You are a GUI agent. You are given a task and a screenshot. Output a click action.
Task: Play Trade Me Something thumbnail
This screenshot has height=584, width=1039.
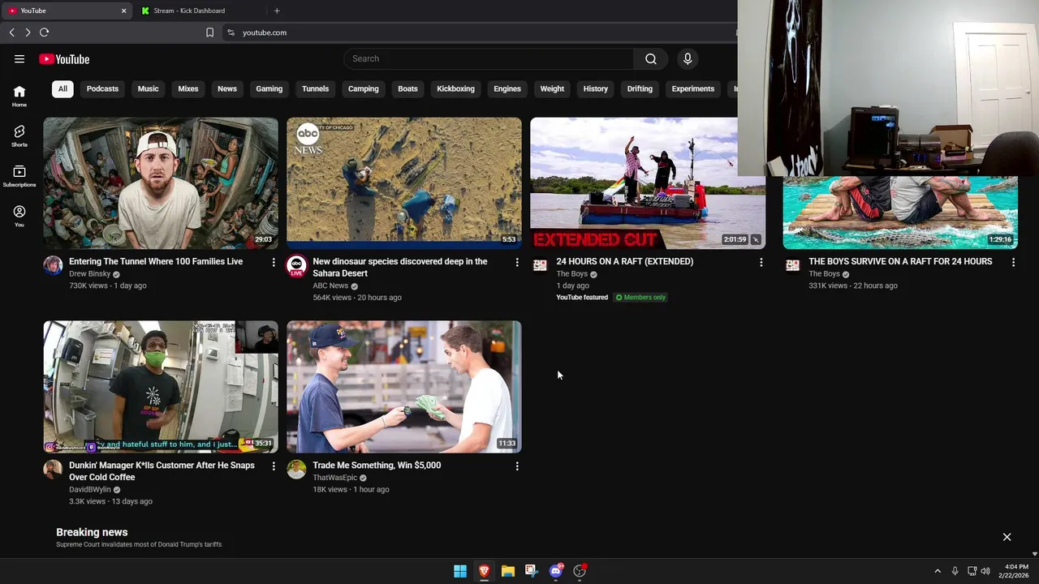coord(404,387)
